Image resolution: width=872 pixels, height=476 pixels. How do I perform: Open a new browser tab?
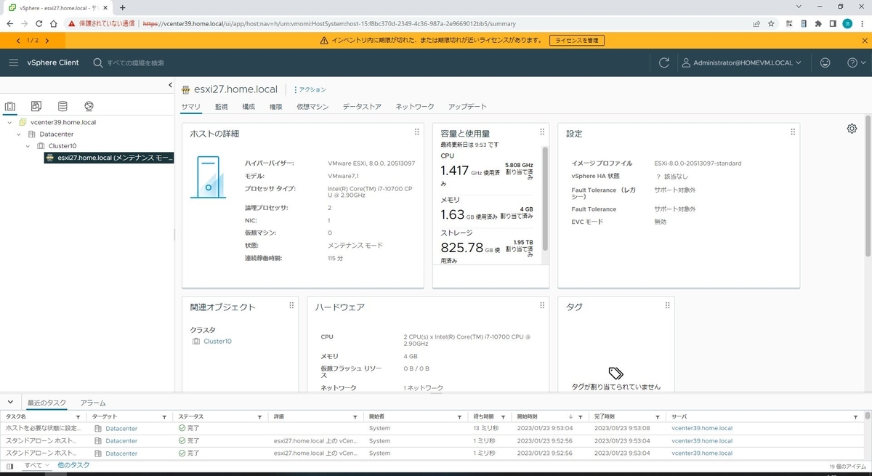click(122, 7)
